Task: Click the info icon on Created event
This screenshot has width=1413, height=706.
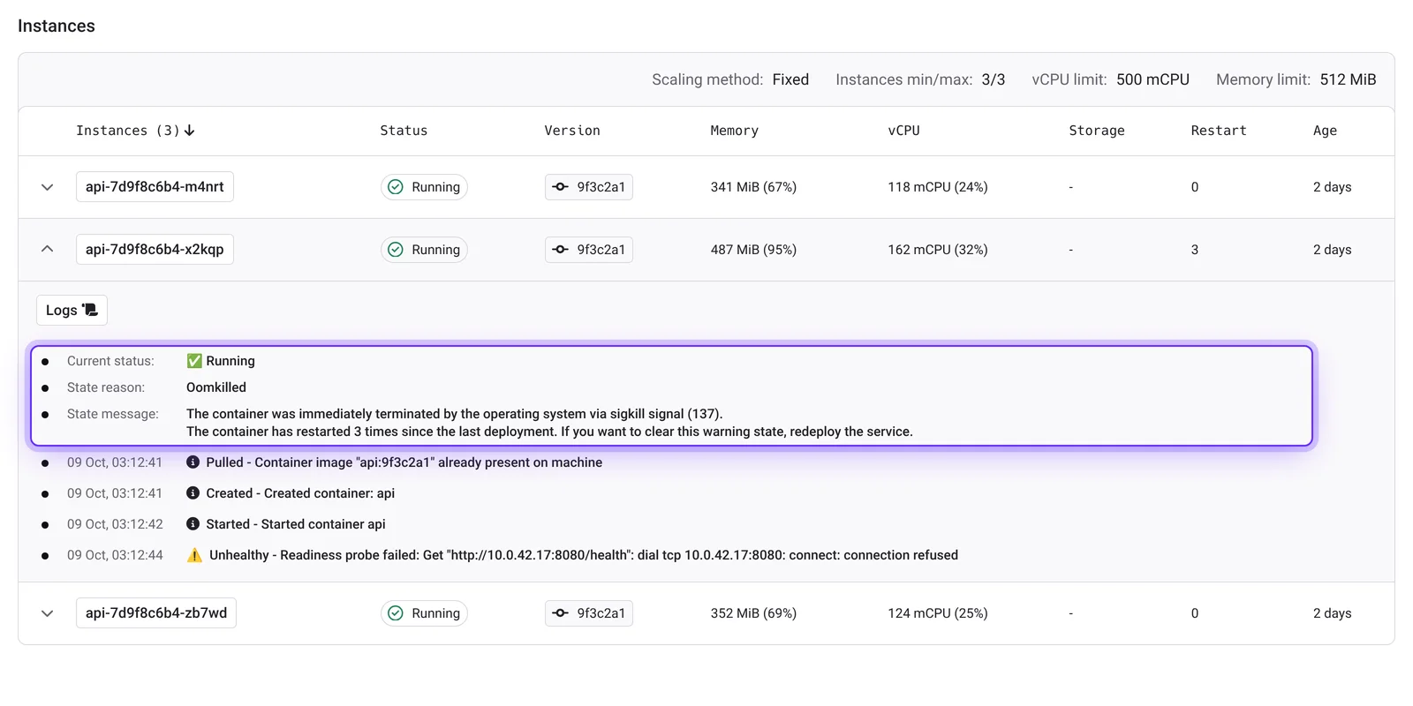Action: click(x=193, y=493)
